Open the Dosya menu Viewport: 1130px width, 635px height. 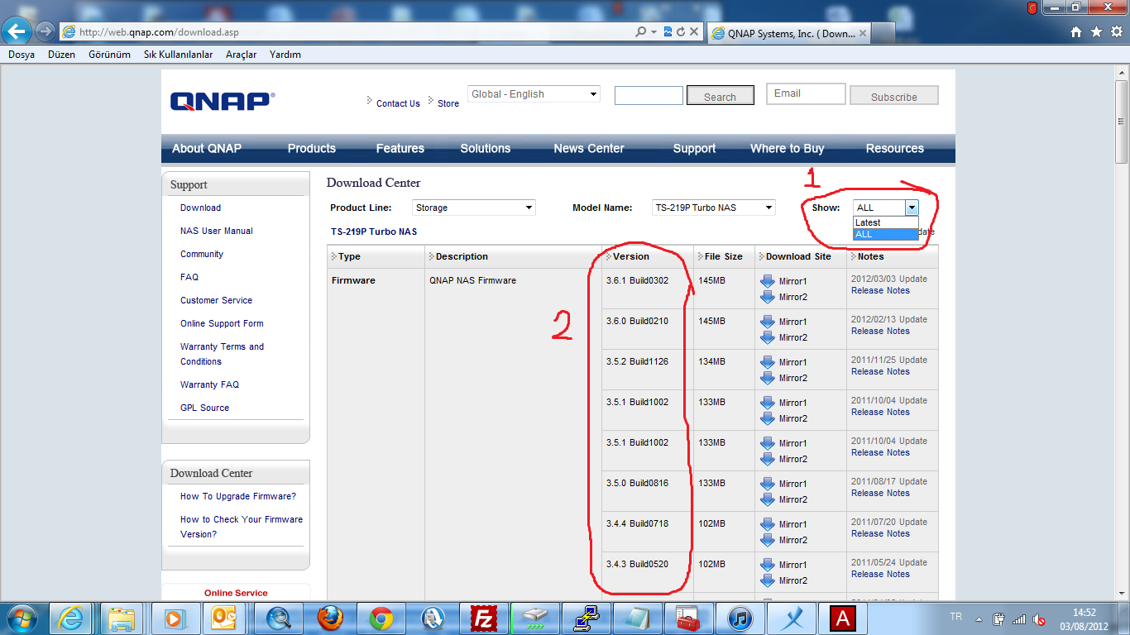(22, 55)
